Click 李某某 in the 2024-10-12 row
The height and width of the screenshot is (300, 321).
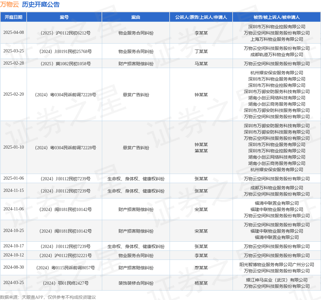pos(201,255)
